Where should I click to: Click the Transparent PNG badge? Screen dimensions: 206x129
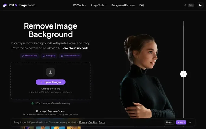point(70,56)
